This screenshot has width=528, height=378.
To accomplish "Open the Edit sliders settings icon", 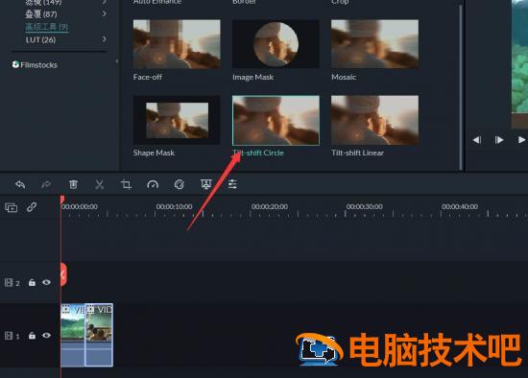I will 232,184.
